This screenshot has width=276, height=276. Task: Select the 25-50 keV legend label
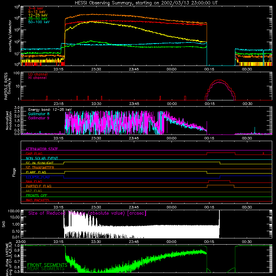click(x=38, y=19)
